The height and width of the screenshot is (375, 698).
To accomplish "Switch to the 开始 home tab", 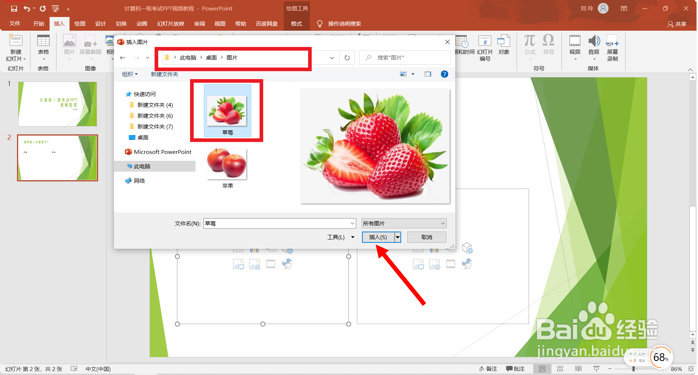I will 38,23.
